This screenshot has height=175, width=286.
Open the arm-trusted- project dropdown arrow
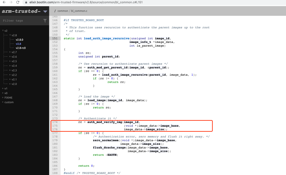tap(45, 11)
